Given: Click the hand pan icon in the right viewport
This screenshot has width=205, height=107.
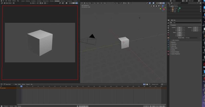Looking at the screenshot, I should point(156,6).
